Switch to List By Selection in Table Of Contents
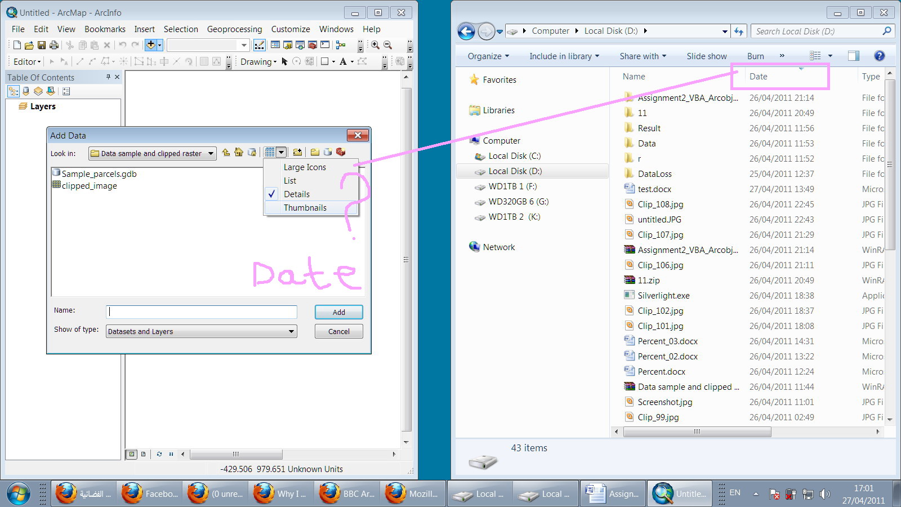 [x=51, y=91]
